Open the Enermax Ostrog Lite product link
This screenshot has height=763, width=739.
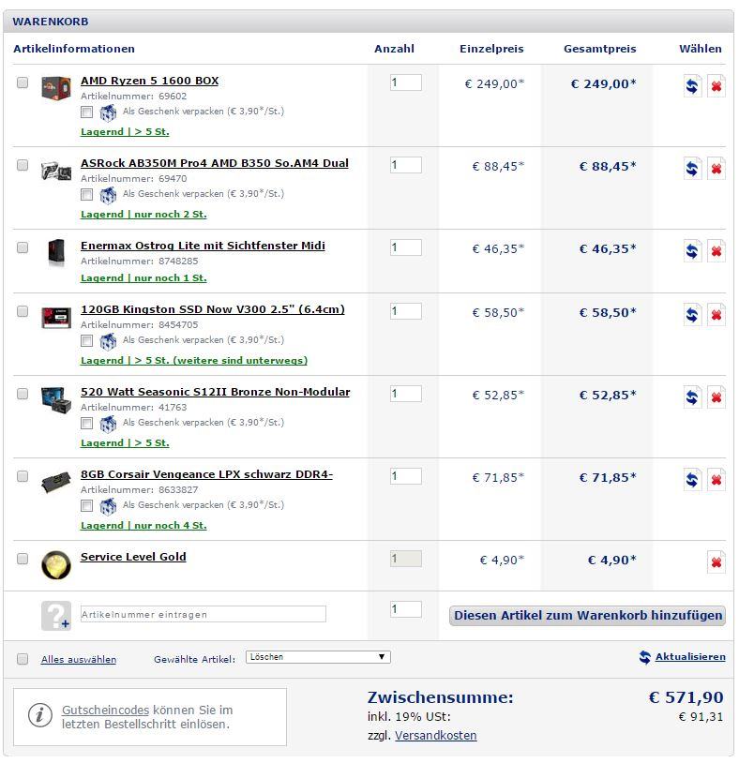[203, 246]
